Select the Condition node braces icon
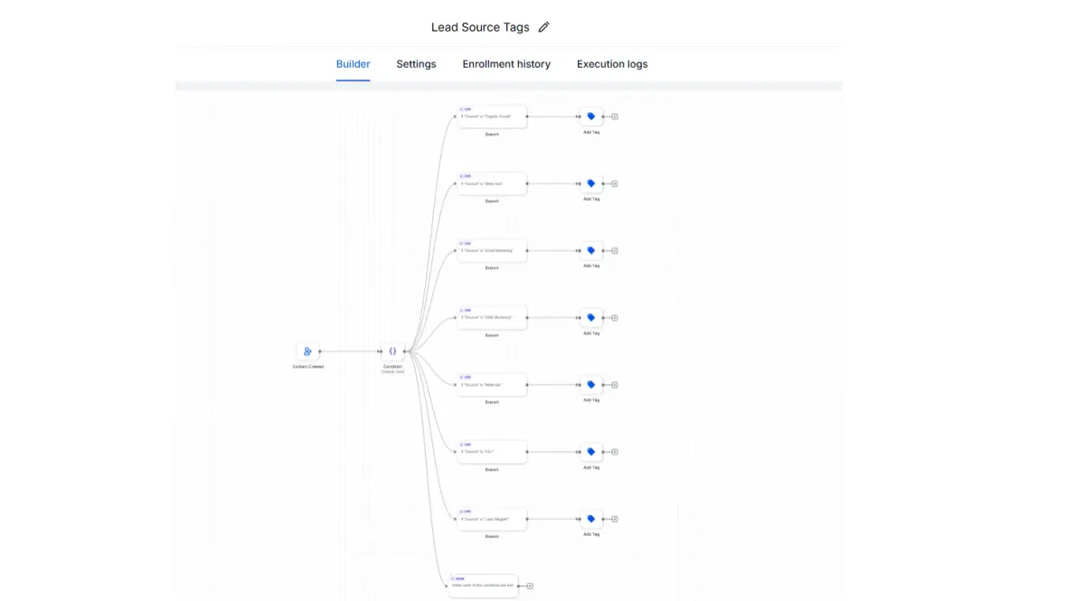Viewport: 1085px width, 601px height. click(x=392, y=351)
